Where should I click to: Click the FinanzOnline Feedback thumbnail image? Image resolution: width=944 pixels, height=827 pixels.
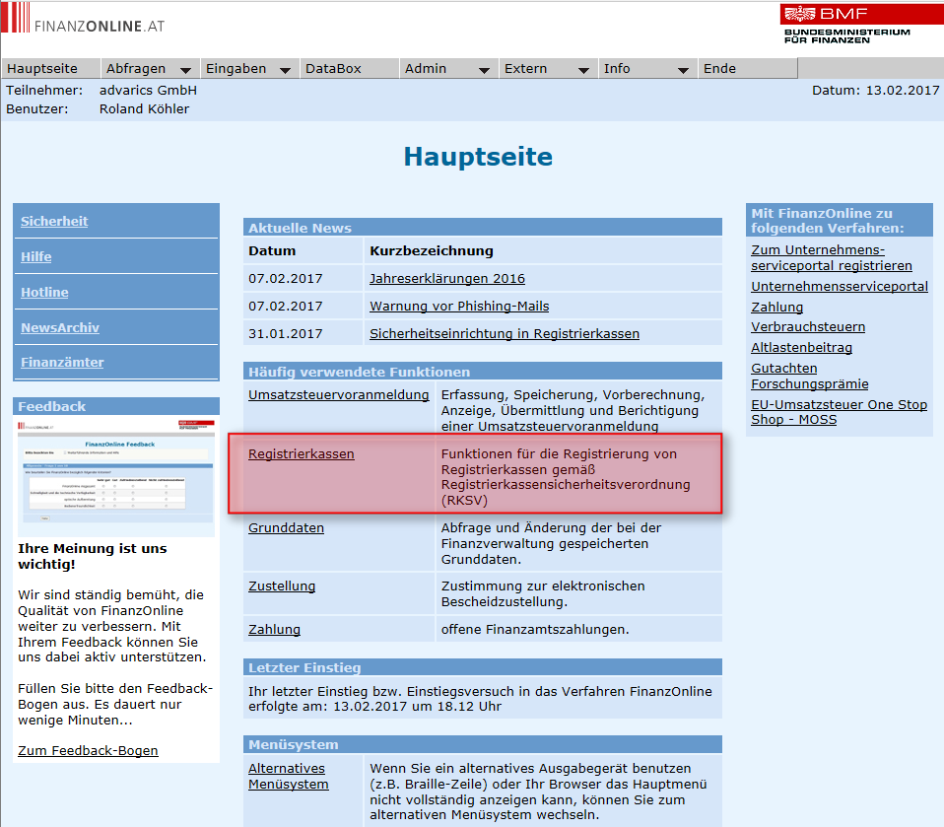tap(116, 476)
